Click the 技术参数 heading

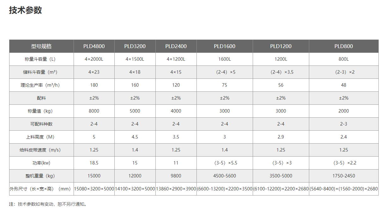tap(26, 10)
